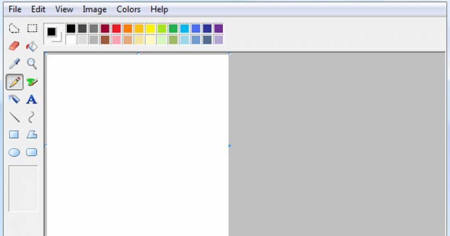The width and height of the screenshot is (450, 236).
Task: Pick the light gray bottom-row swatch
Action: click(x=82, y=40)
